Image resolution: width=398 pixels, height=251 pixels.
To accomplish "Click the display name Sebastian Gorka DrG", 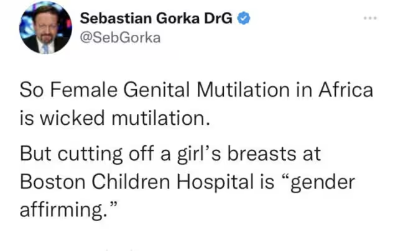I will [x=156, y=19].
